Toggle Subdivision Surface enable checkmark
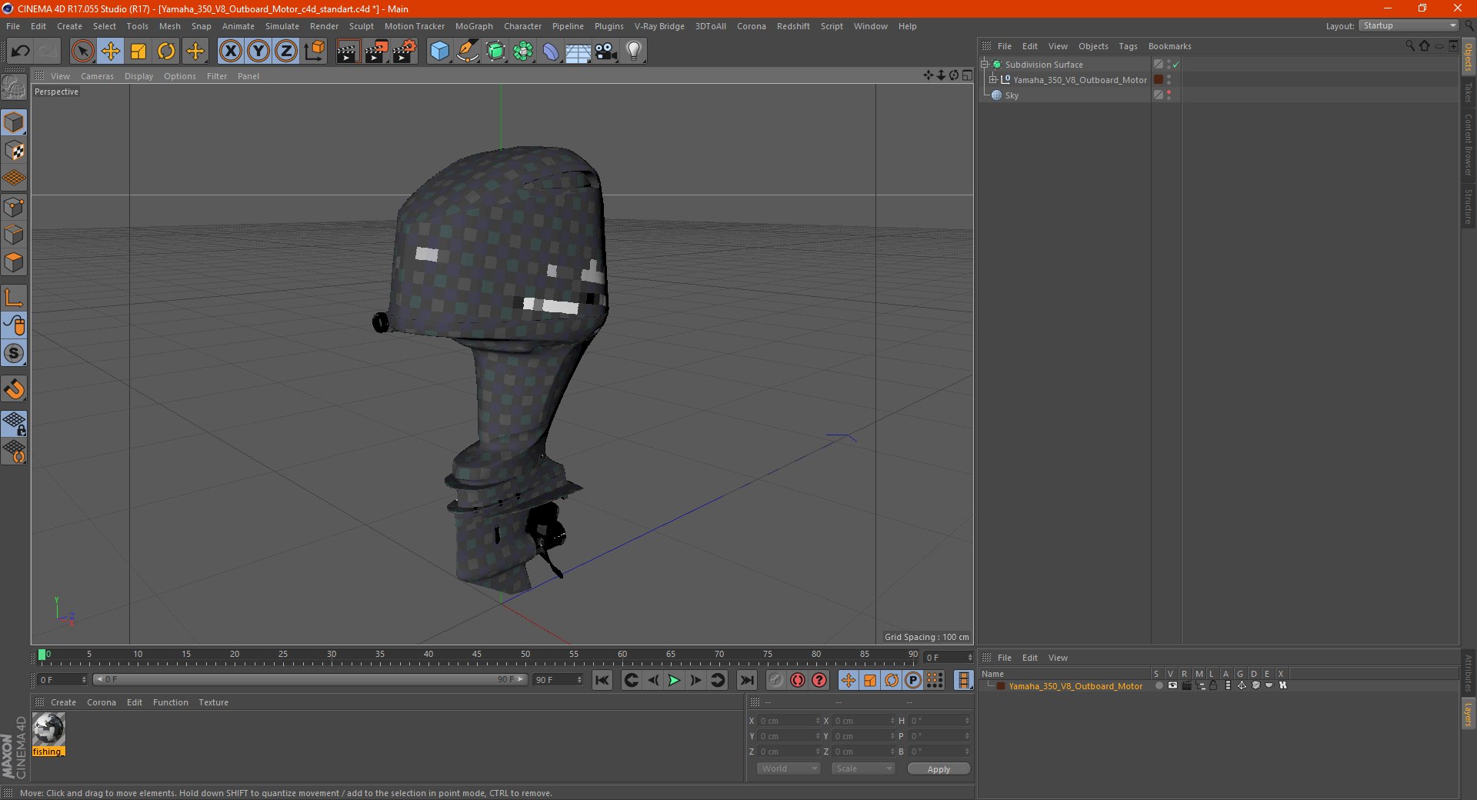This screenshot has height=800, width=1477. pos(1175,65)
